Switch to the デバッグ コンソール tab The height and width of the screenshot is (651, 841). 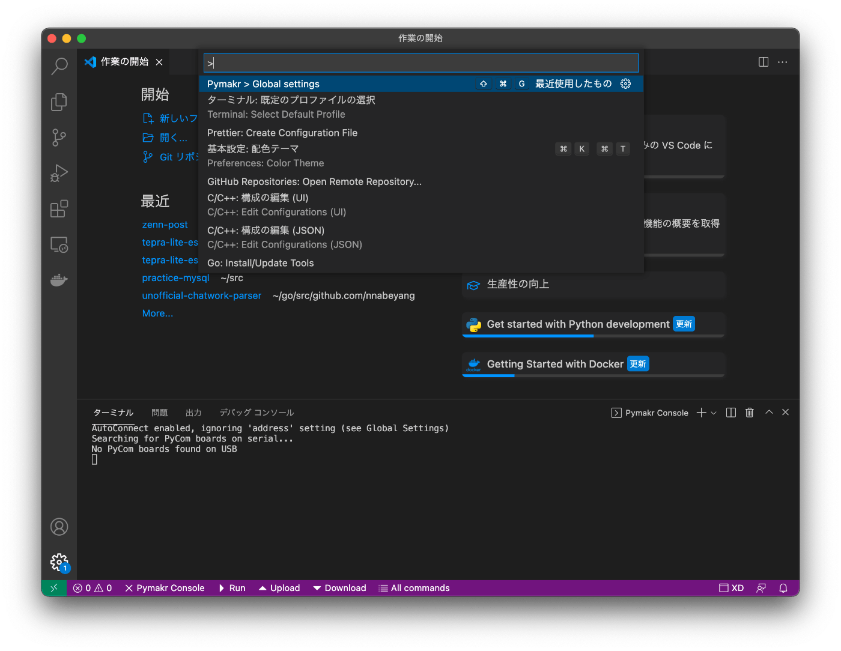click(257, 413)
